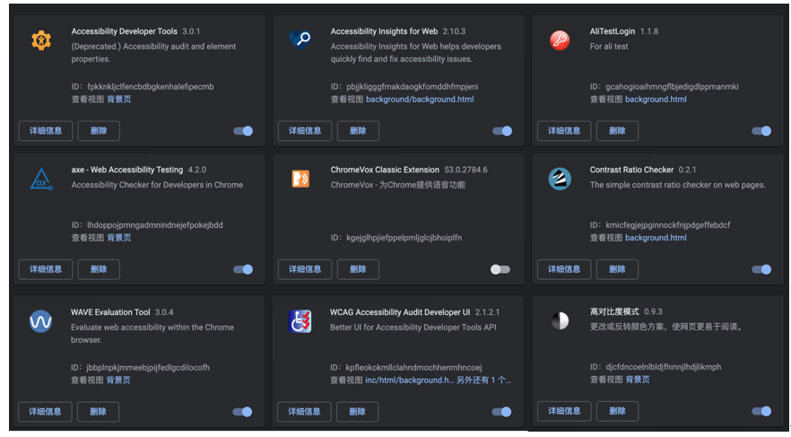The image size is (791, 437).
Task: Remove AliTestLogin with its 删除 button
Action: [617, 131]
